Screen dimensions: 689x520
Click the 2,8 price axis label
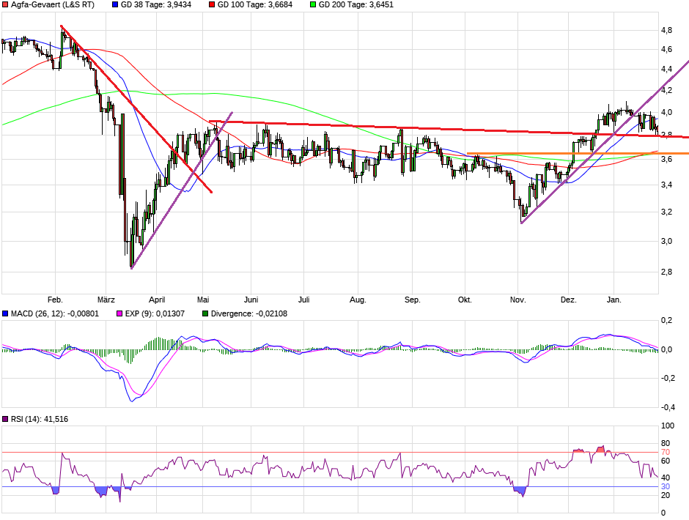666,272
